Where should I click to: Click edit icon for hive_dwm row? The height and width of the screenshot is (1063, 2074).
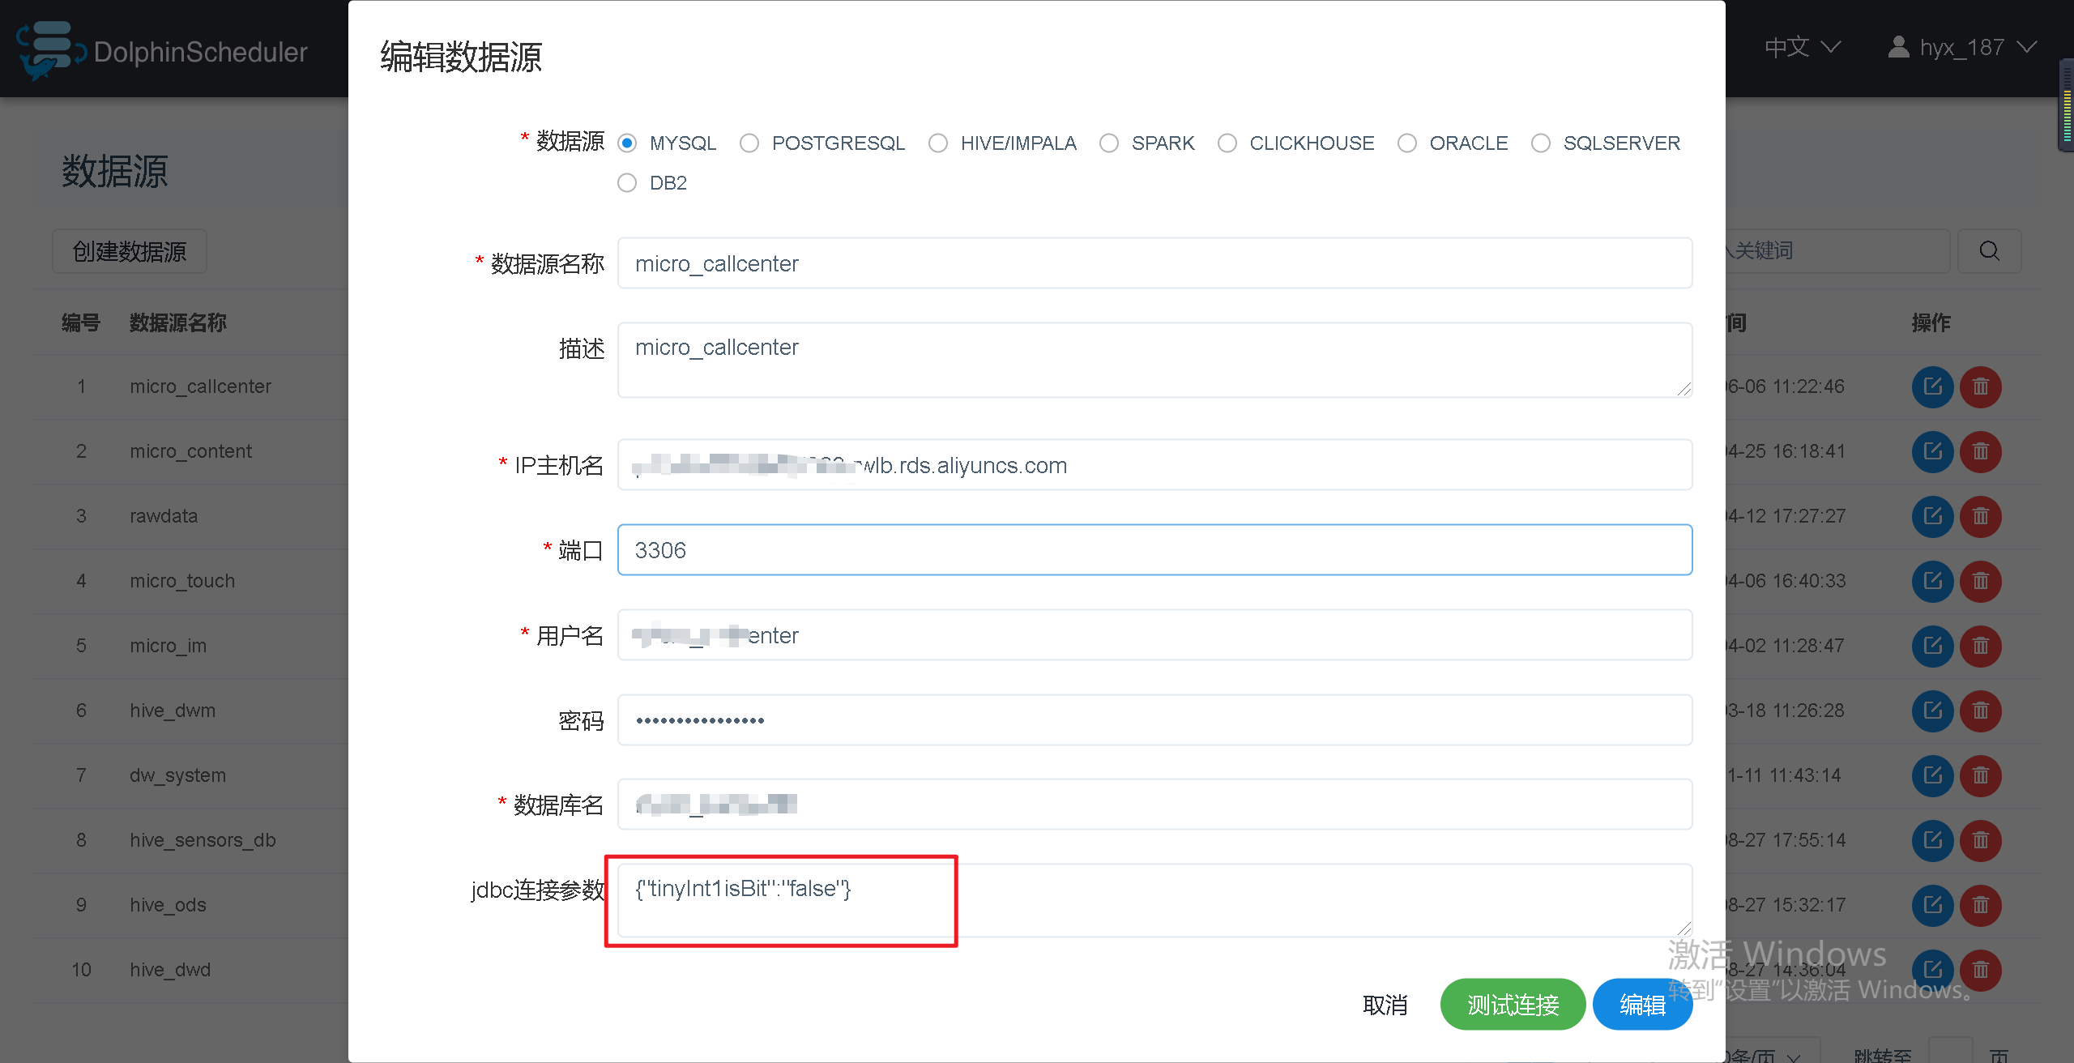1933,711
